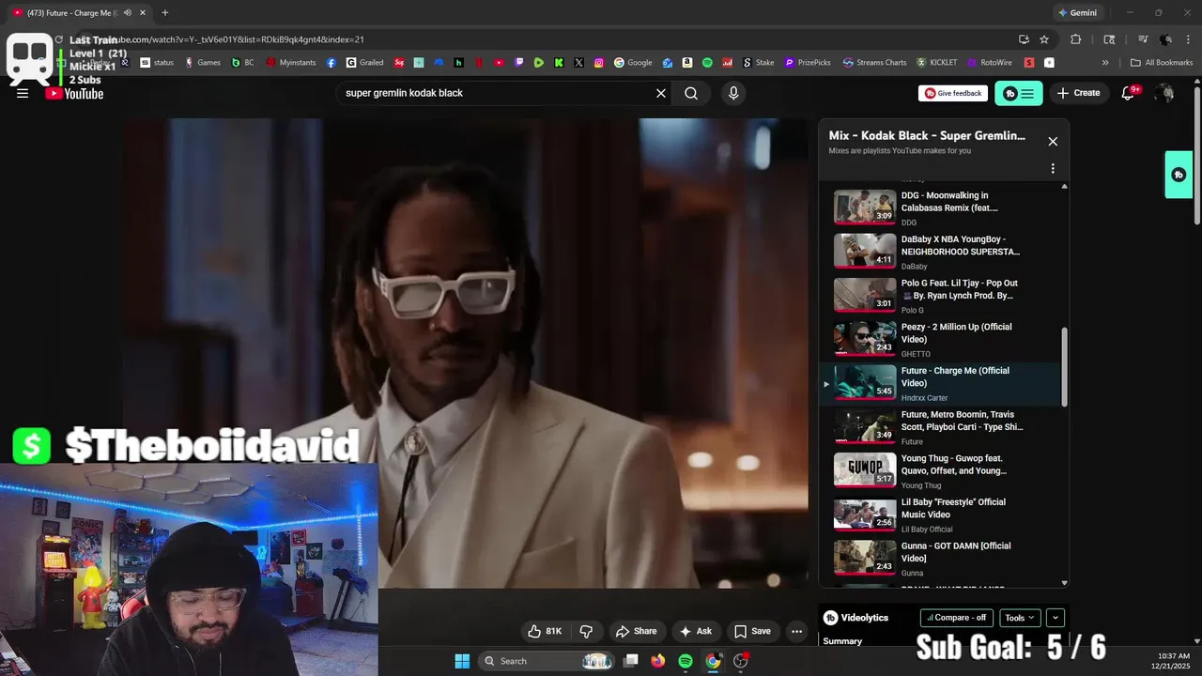Image resolution: width=1202 pixels, height=676 pixels.
Task: Open Task View on the taskbar
Action: 631,661
